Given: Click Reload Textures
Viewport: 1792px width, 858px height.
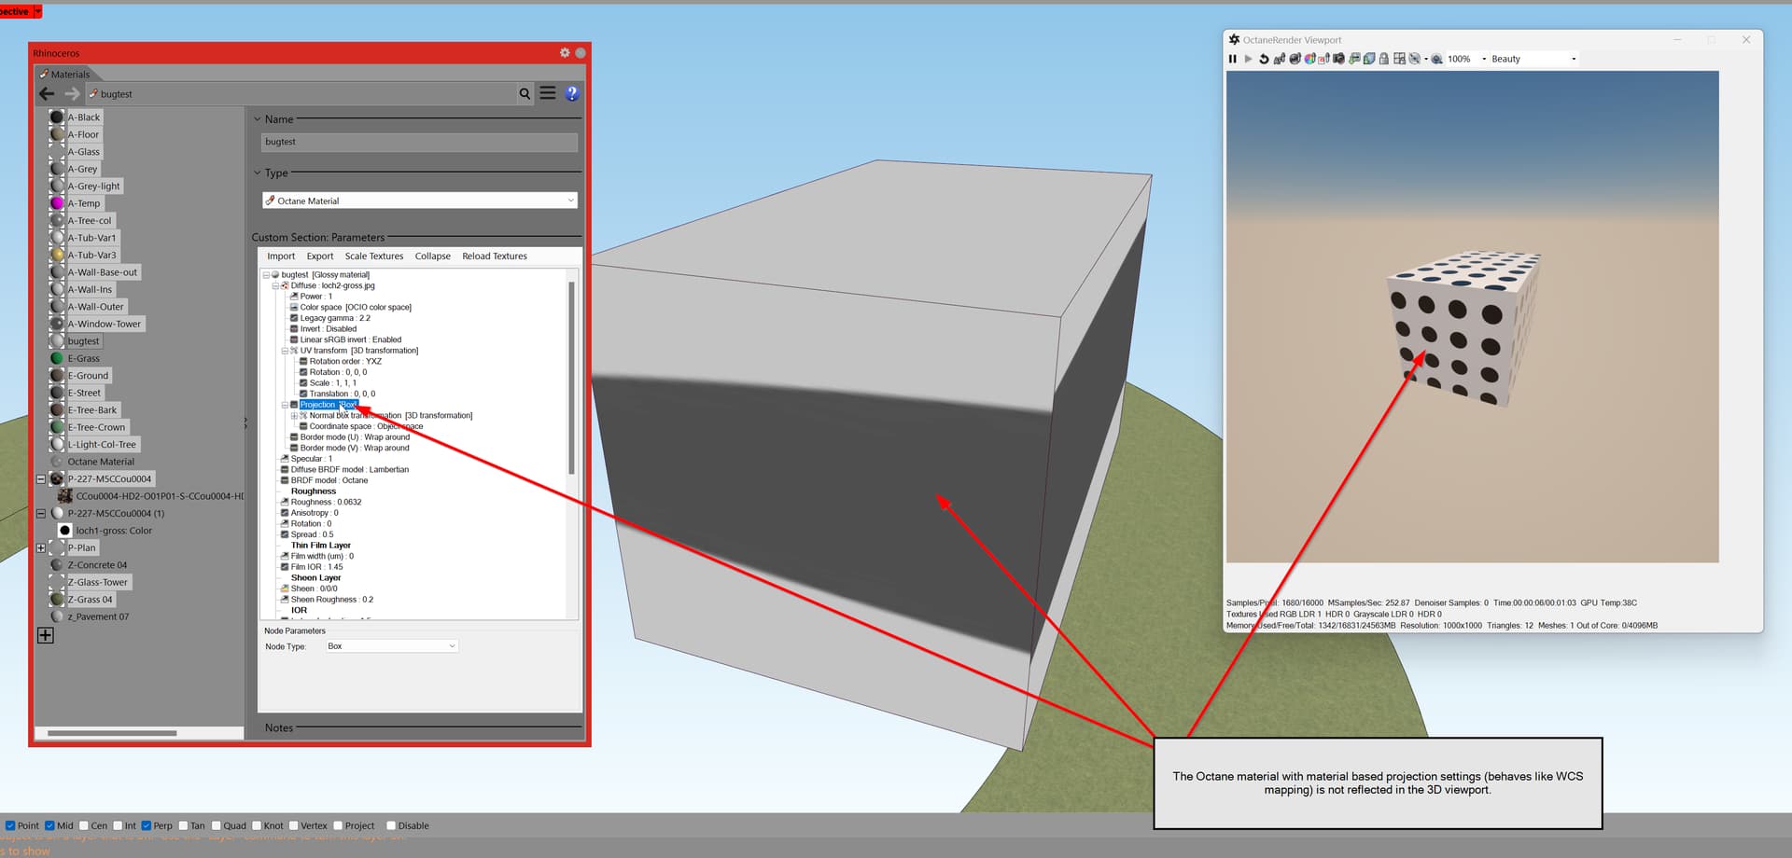Looking at the screenshot, I should pyautogui.click(x=495, y=256).
